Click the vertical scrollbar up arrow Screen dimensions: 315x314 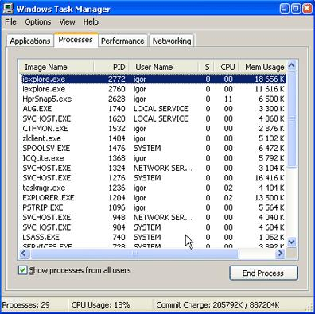(292, 66)
